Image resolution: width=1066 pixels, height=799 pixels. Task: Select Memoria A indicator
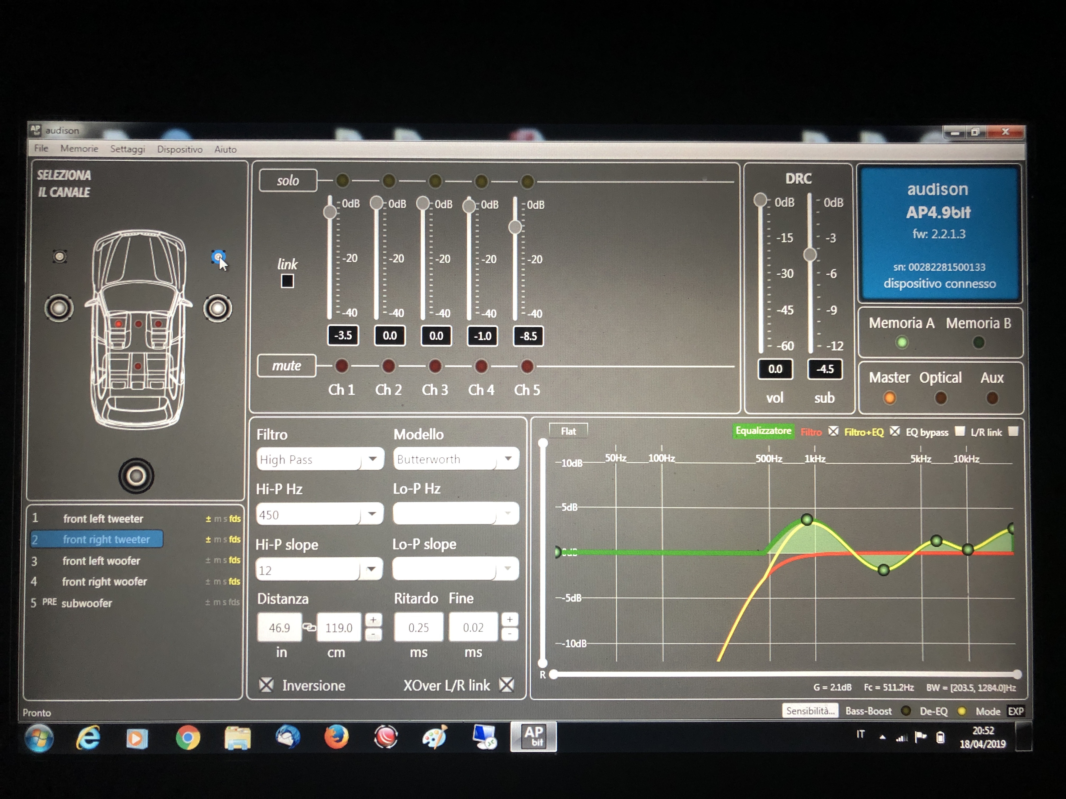(902, 342)
